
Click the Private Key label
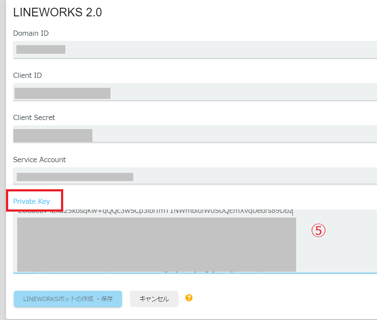[x=32, y=201]
